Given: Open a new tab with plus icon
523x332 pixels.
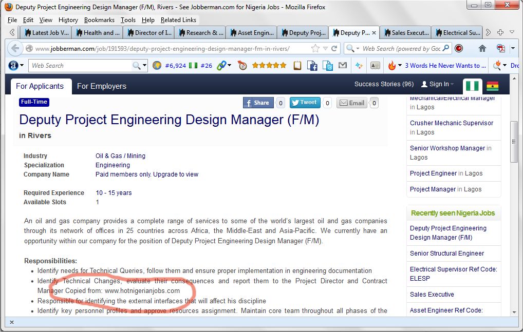Looking at the screenshot, I should pyautogui.click(x=500, y=32).
